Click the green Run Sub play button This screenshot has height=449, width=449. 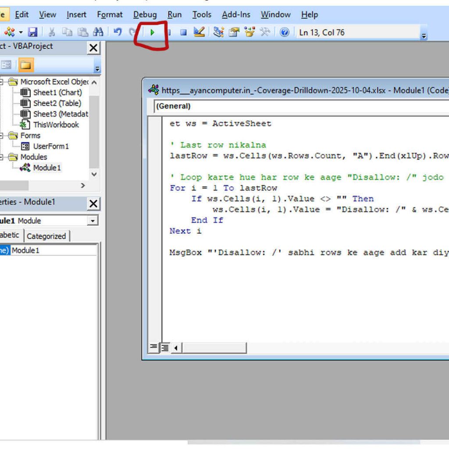tap(152, 32)
